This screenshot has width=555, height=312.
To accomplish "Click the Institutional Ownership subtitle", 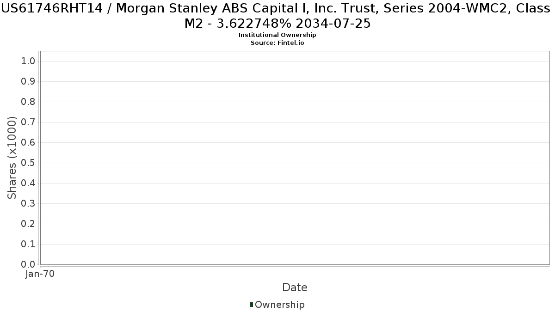I will pos(277,35).
